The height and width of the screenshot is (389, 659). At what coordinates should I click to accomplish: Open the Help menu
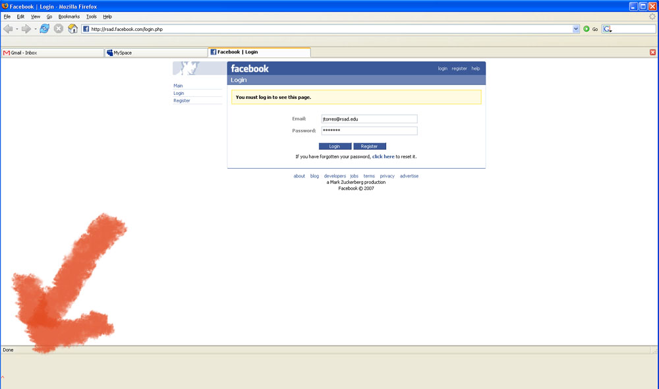tap(107, 17)
